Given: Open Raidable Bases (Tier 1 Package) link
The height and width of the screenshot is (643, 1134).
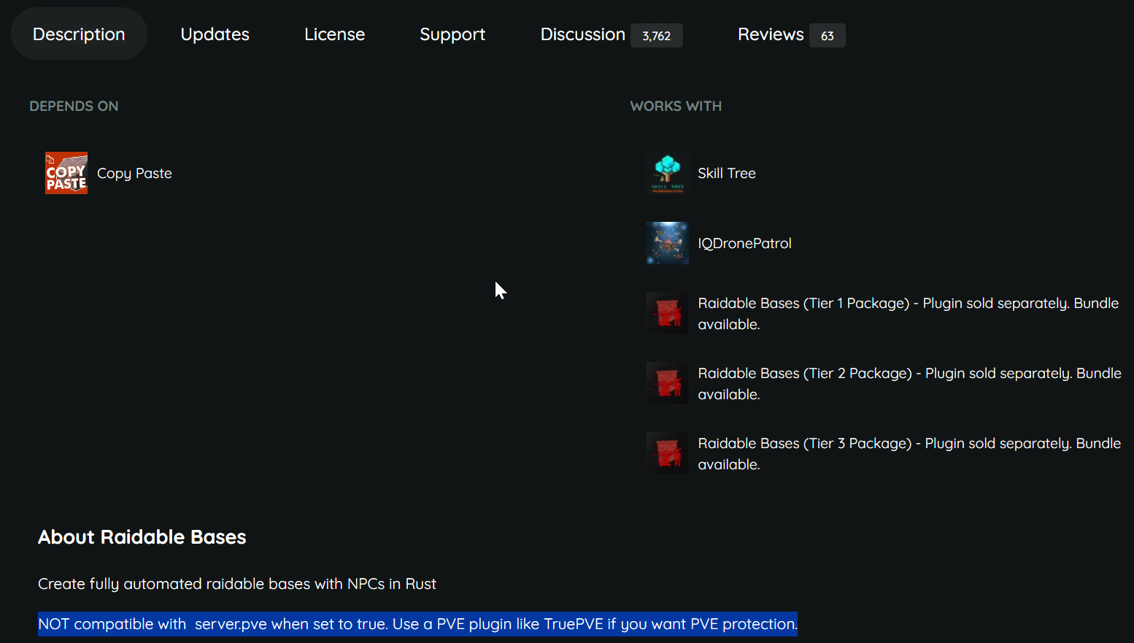Looking at the screenshot, I should tap(909, 313).
